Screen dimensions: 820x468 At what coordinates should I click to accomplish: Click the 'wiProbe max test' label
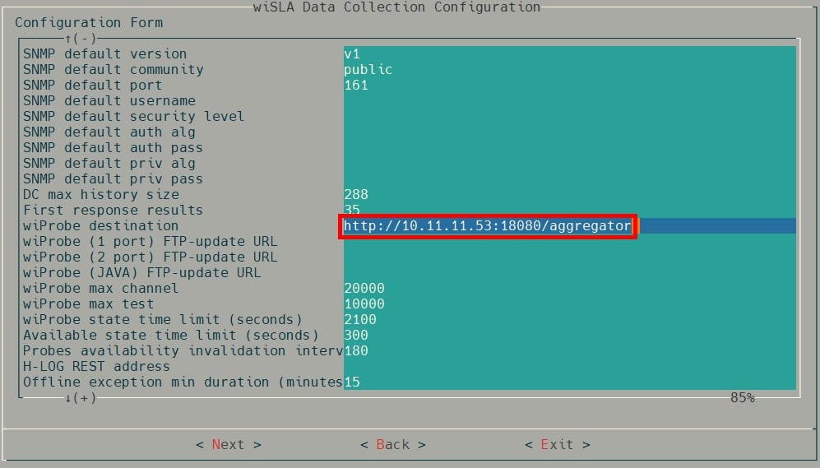(x=88, y=304)
